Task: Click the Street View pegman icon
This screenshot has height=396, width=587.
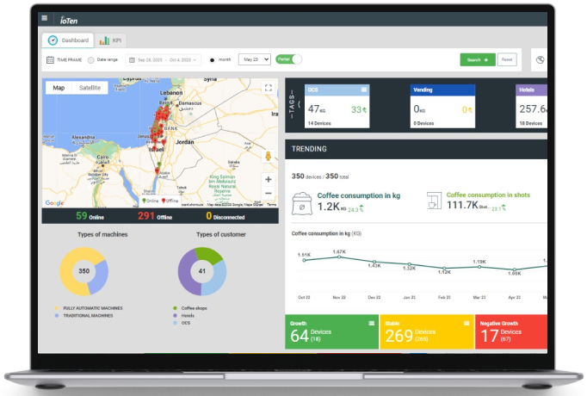Action: [269, 156]
